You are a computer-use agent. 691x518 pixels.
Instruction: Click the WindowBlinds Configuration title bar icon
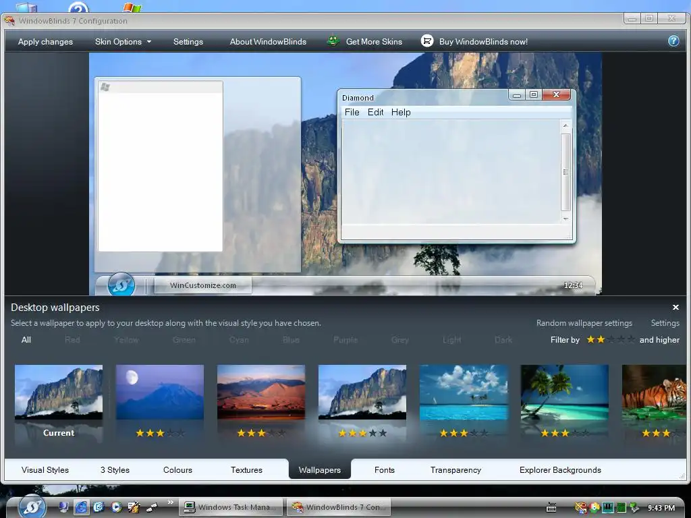[9, 20]
